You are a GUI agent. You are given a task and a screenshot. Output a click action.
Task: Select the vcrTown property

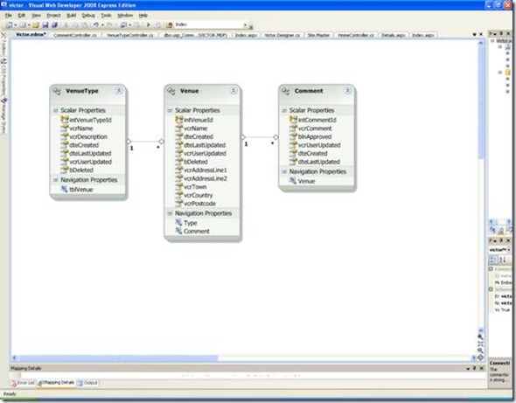pyautogui.click(x=192, y=187)
